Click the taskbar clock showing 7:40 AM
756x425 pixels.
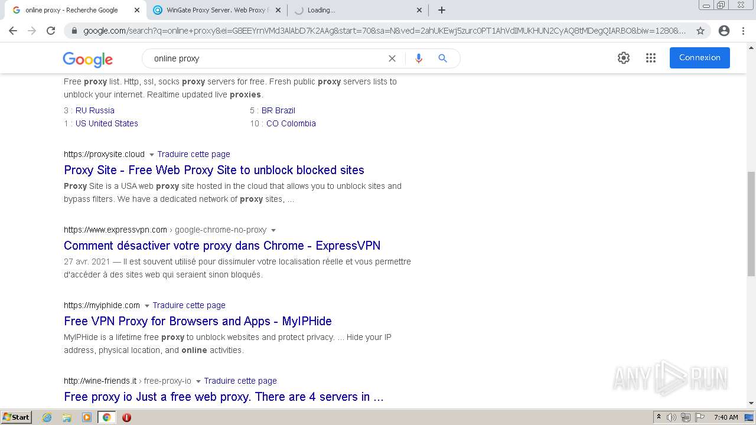tap(726, 417)
